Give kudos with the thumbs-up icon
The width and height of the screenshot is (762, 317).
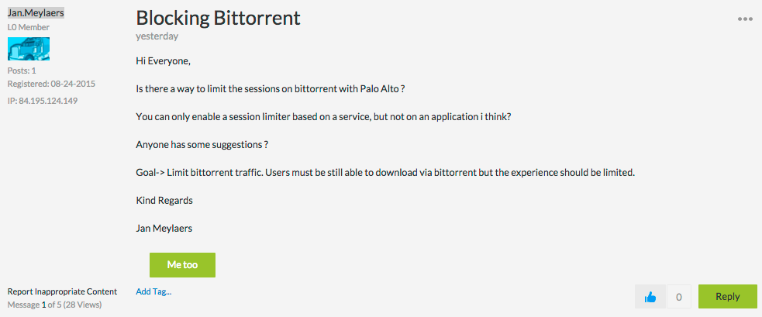coord(650,296)
